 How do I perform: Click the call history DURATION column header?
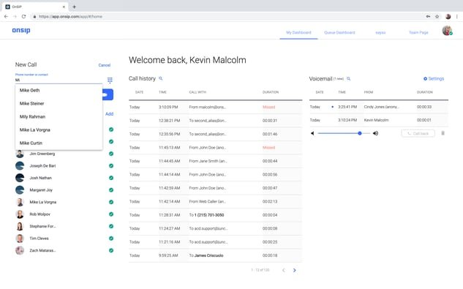click(271, 92)
